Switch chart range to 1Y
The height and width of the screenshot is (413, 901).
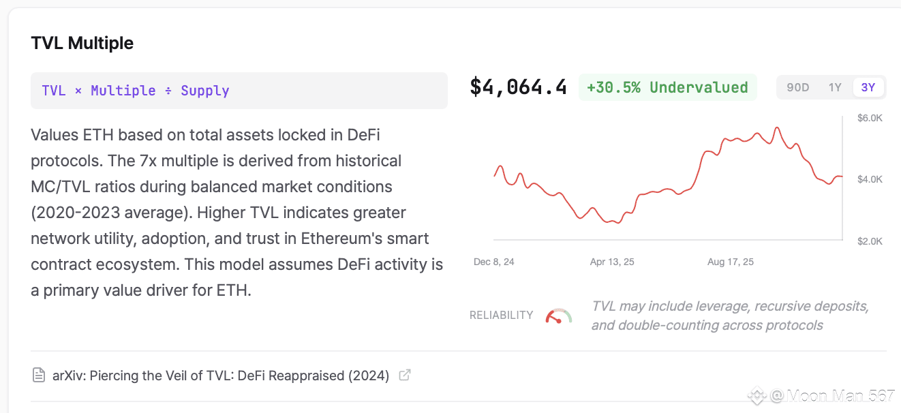835,87
